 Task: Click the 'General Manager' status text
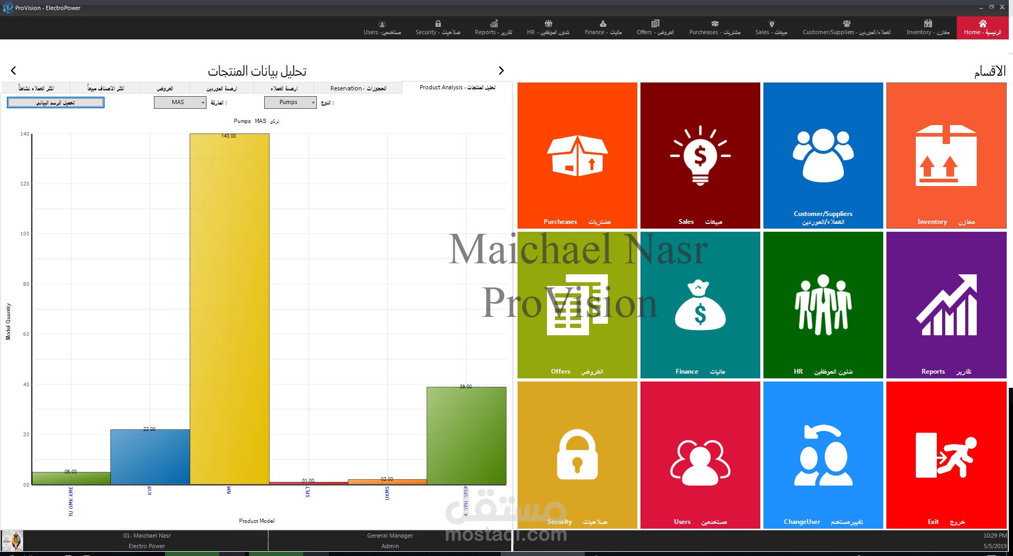(390, 536)
